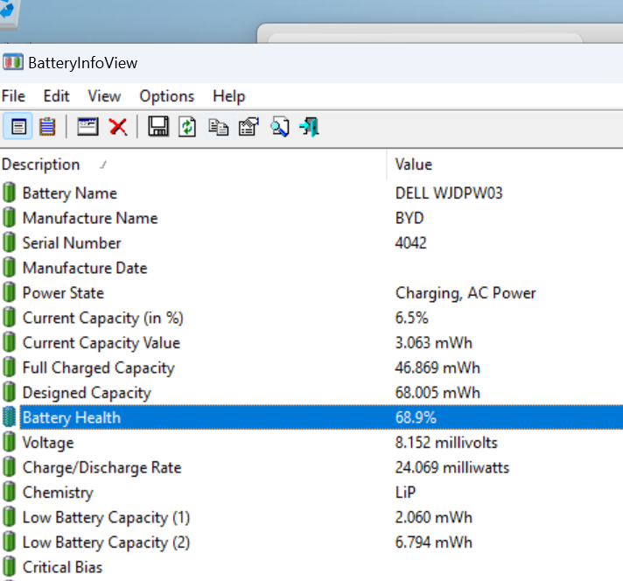Image resolution: width=623 pixels, height=581 pixels.
Task: Select the Show Battery Information toolbar icon
Action: 18,127
